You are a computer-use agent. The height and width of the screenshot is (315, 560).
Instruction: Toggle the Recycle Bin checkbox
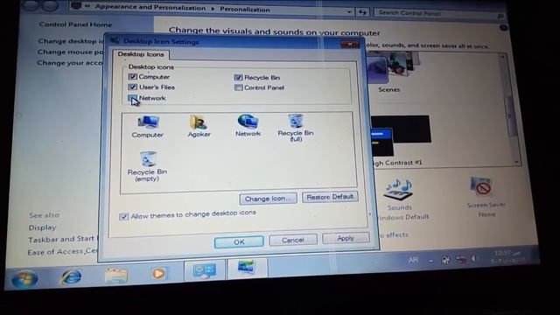(238, 77)
